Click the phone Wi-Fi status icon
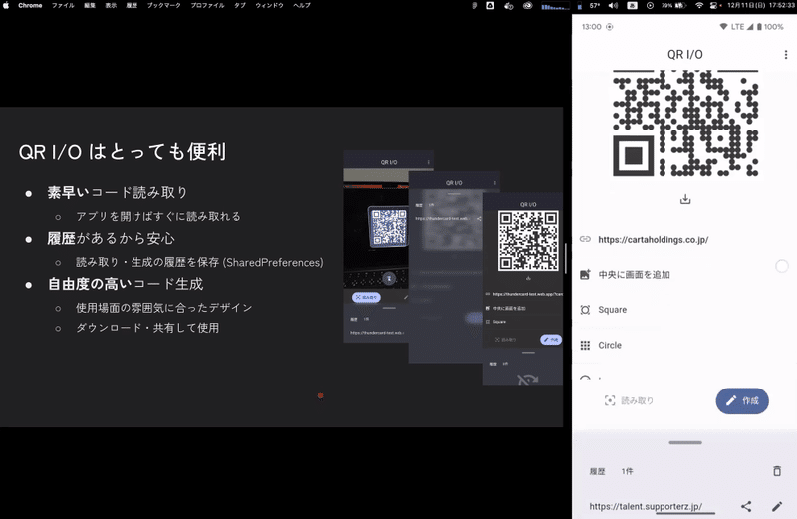The image size is (797, 519). 723,27
